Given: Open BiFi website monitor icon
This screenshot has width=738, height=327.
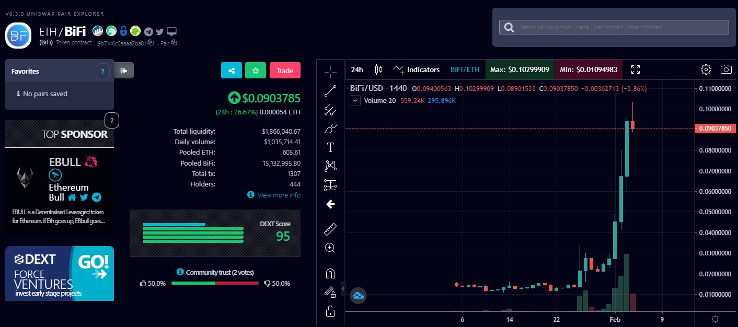Looking at the screenshot, I should click(x=172, y=31).
